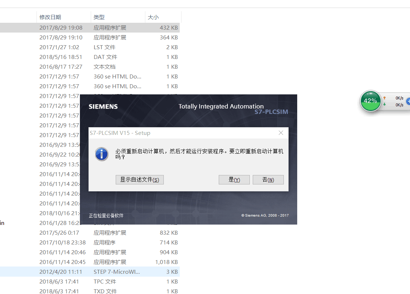Click the upload speed arrow in the floating widget
This screenshot has width=410, height=294.
coord(384,98)
